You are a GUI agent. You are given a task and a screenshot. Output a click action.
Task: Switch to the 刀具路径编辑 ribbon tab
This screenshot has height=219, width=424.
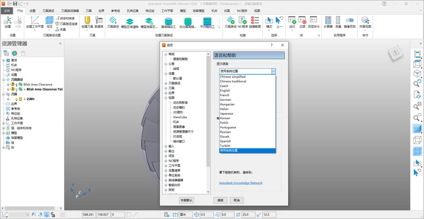click(70, 11)
